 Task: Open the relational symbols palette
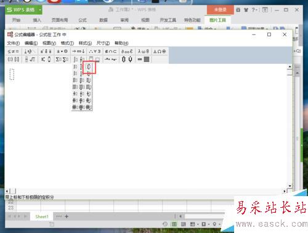14,52
